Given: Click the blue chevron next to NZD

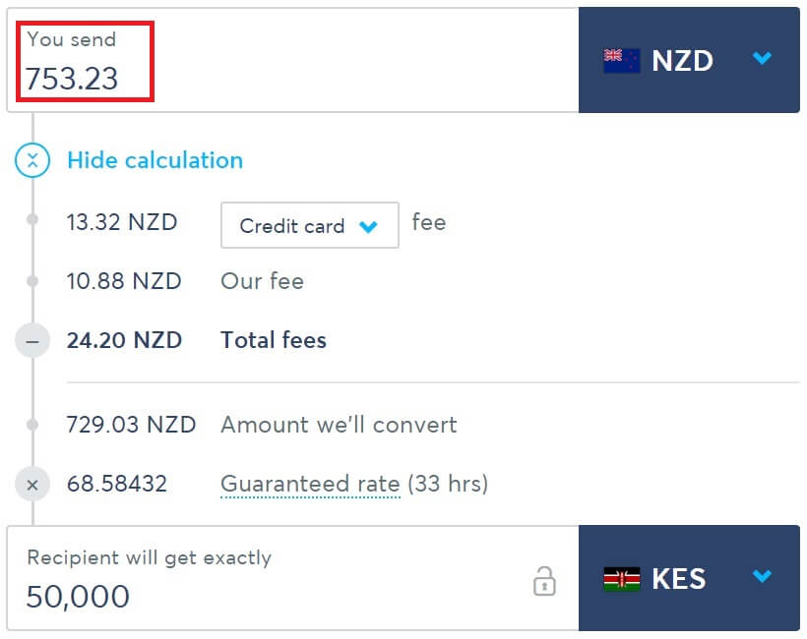Looking at the screenshot, I should click(762, 58).
